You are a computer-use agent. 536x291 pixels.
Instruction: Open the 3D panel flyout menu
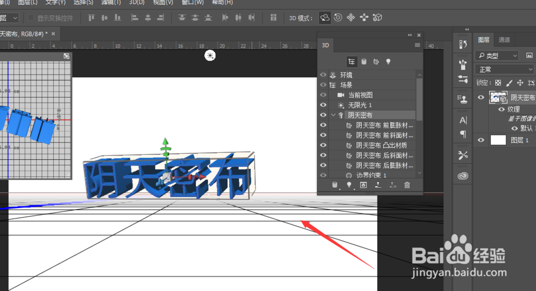tap(418, 45)
